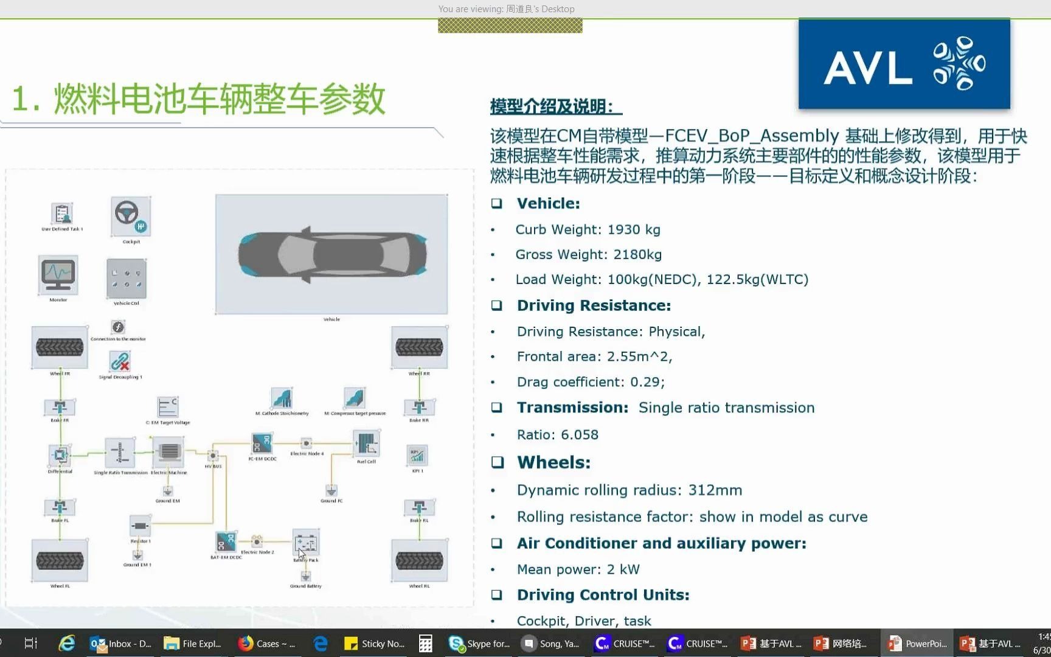Open the Song, Ya... chat taskbar item

[551, 643]
